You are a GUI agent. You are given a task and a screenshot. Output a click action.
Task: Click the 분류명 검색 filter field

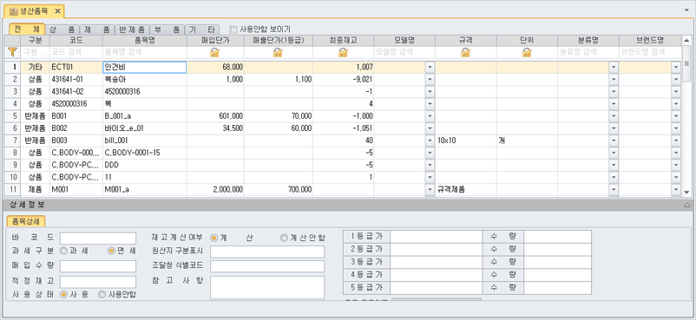coord(588,52)
